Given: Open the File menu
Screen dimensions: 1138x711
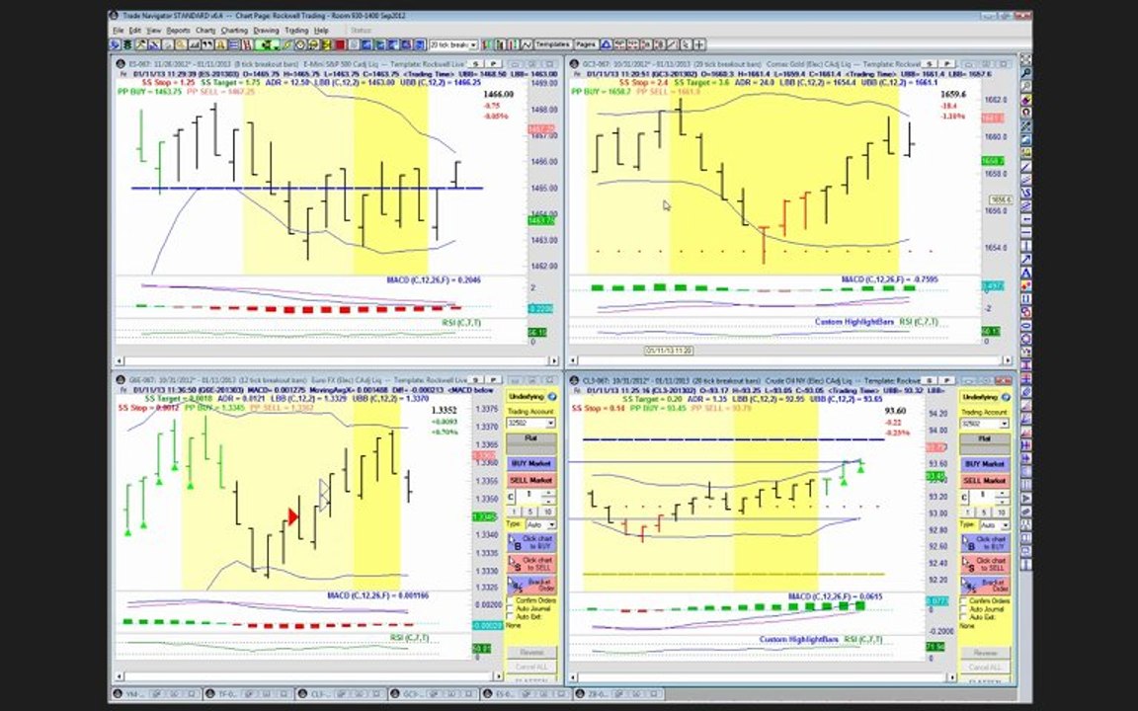Looking at the screenshot, I should (x=118, y=31).
